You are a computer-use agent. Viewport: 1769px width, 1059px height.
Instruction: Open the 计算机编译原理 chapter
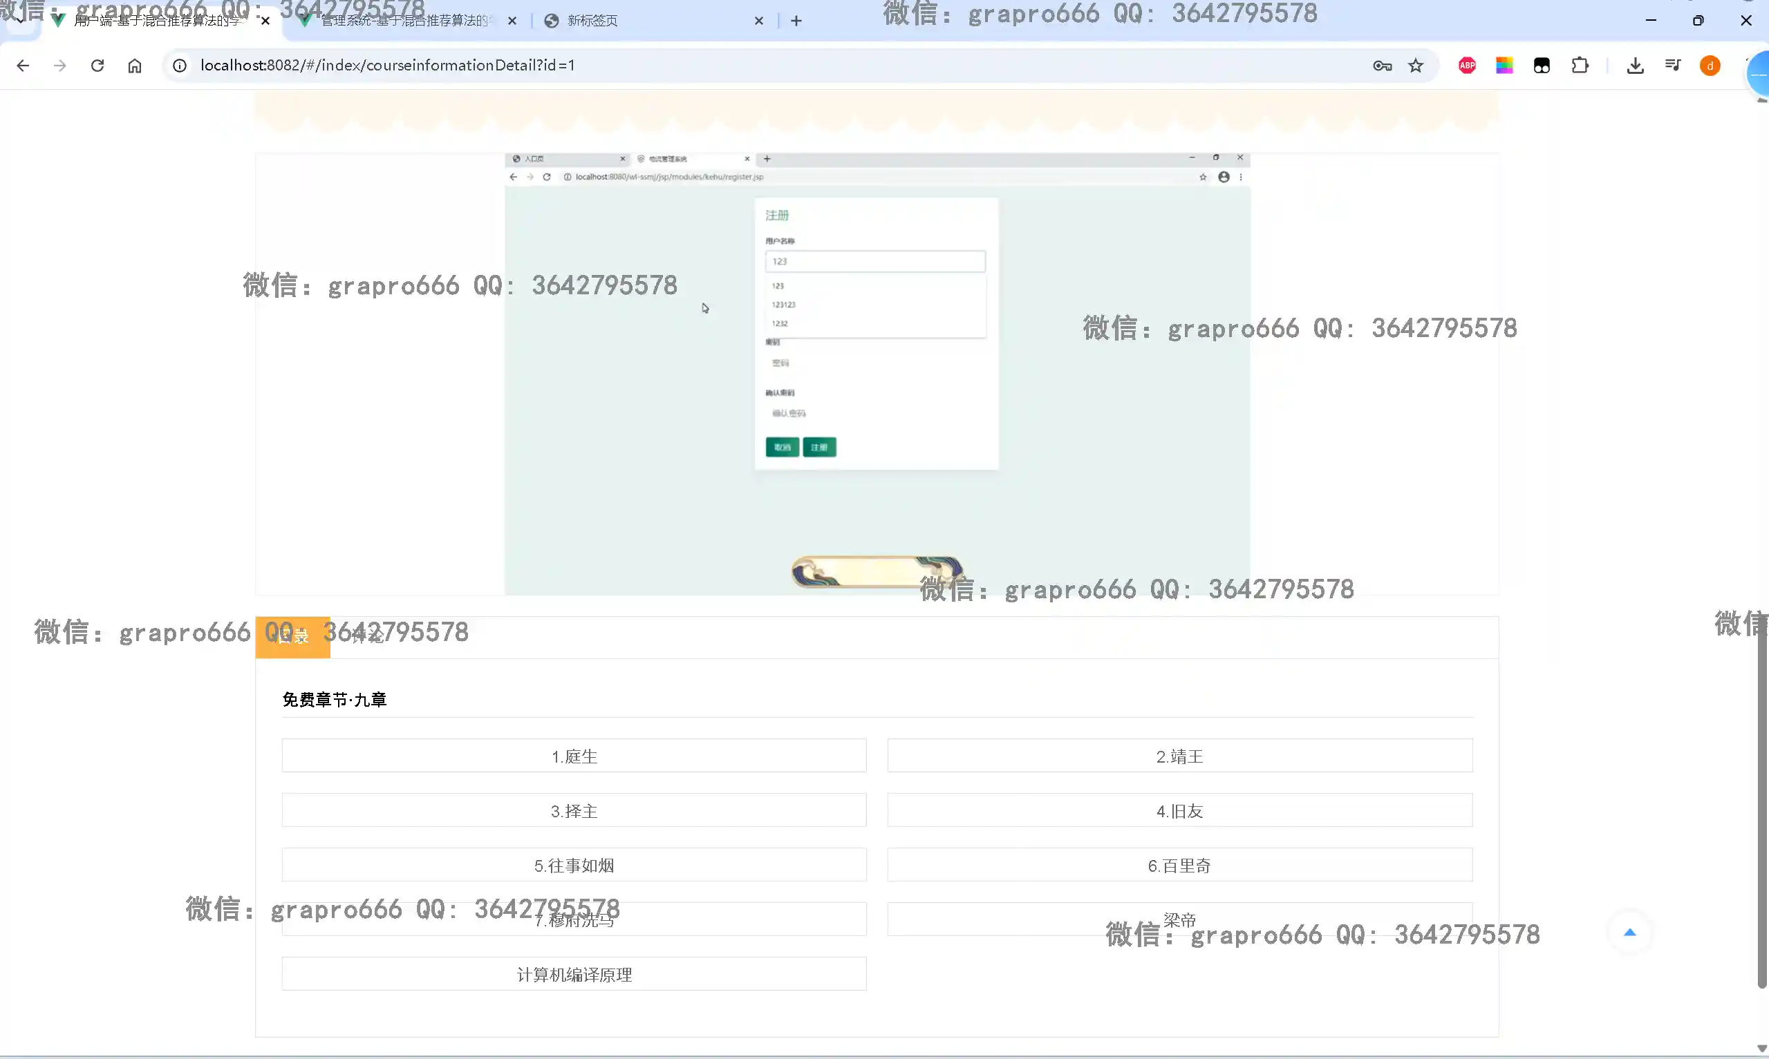(x=574, y=974)
